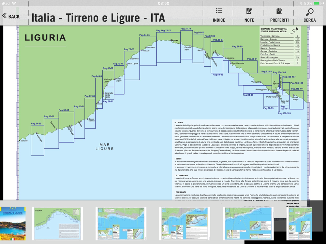326x244 pixels.
Task: Open the Tirreno e Ligure cover thumbnail
Action: tap(13, 224)
